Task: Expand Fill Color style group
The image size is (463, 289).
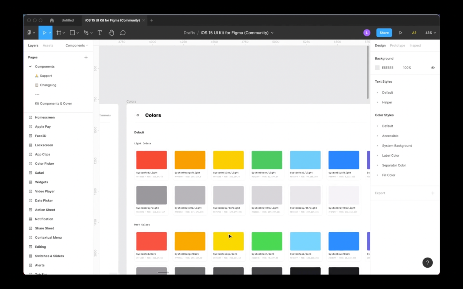Action: coord(377,175)
